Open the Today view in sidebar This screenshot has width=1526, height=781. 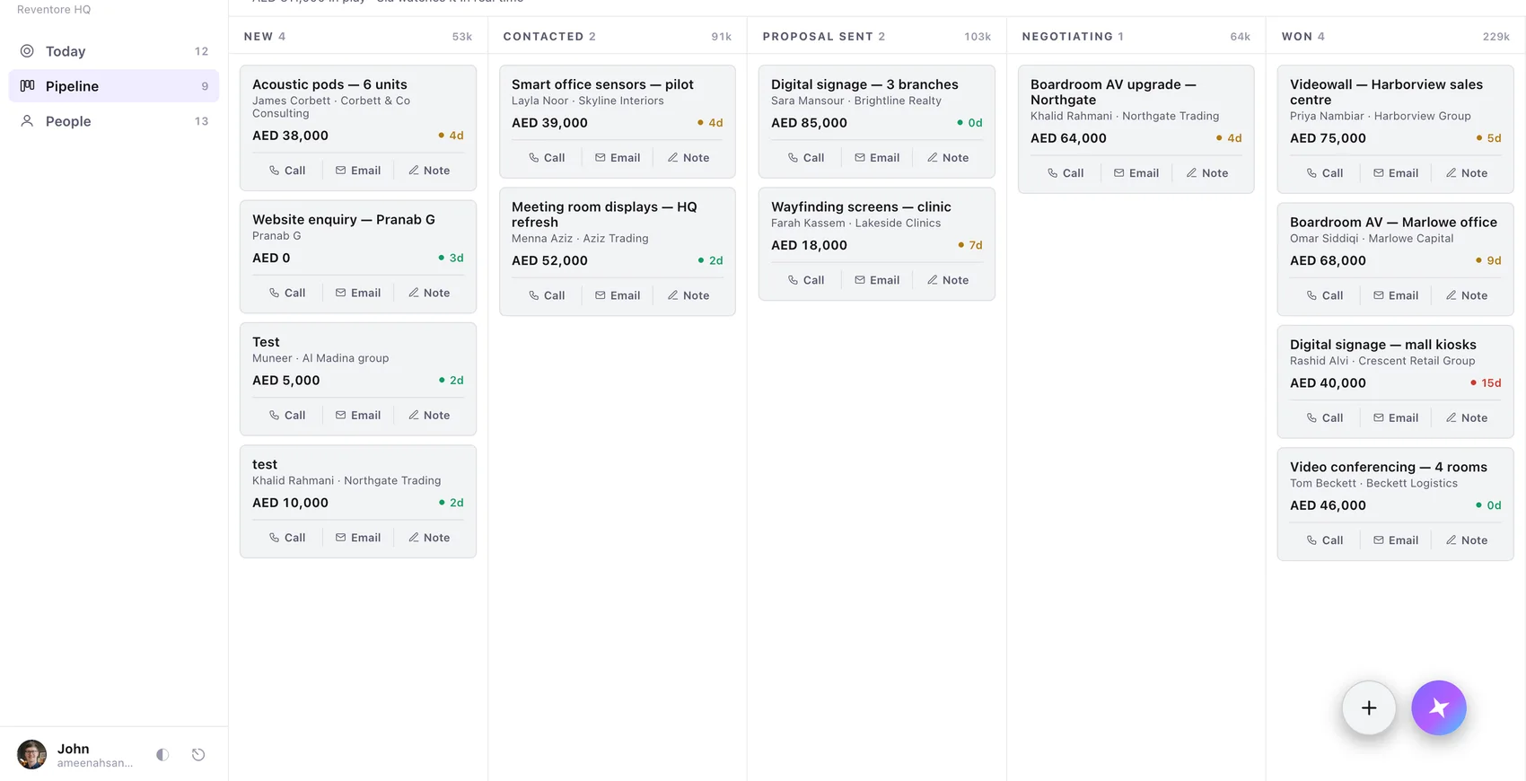[x=114, y=51]
